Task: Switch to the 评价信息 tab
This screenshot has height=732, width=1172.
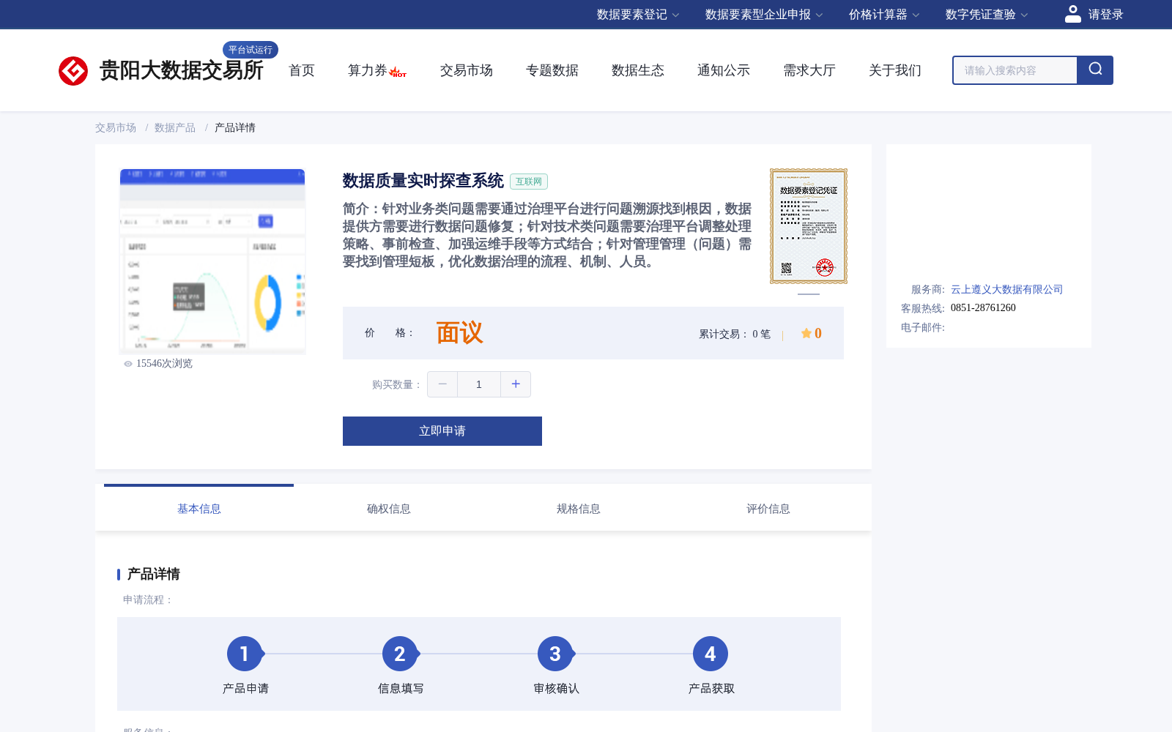Action: [x=768, y=509]
